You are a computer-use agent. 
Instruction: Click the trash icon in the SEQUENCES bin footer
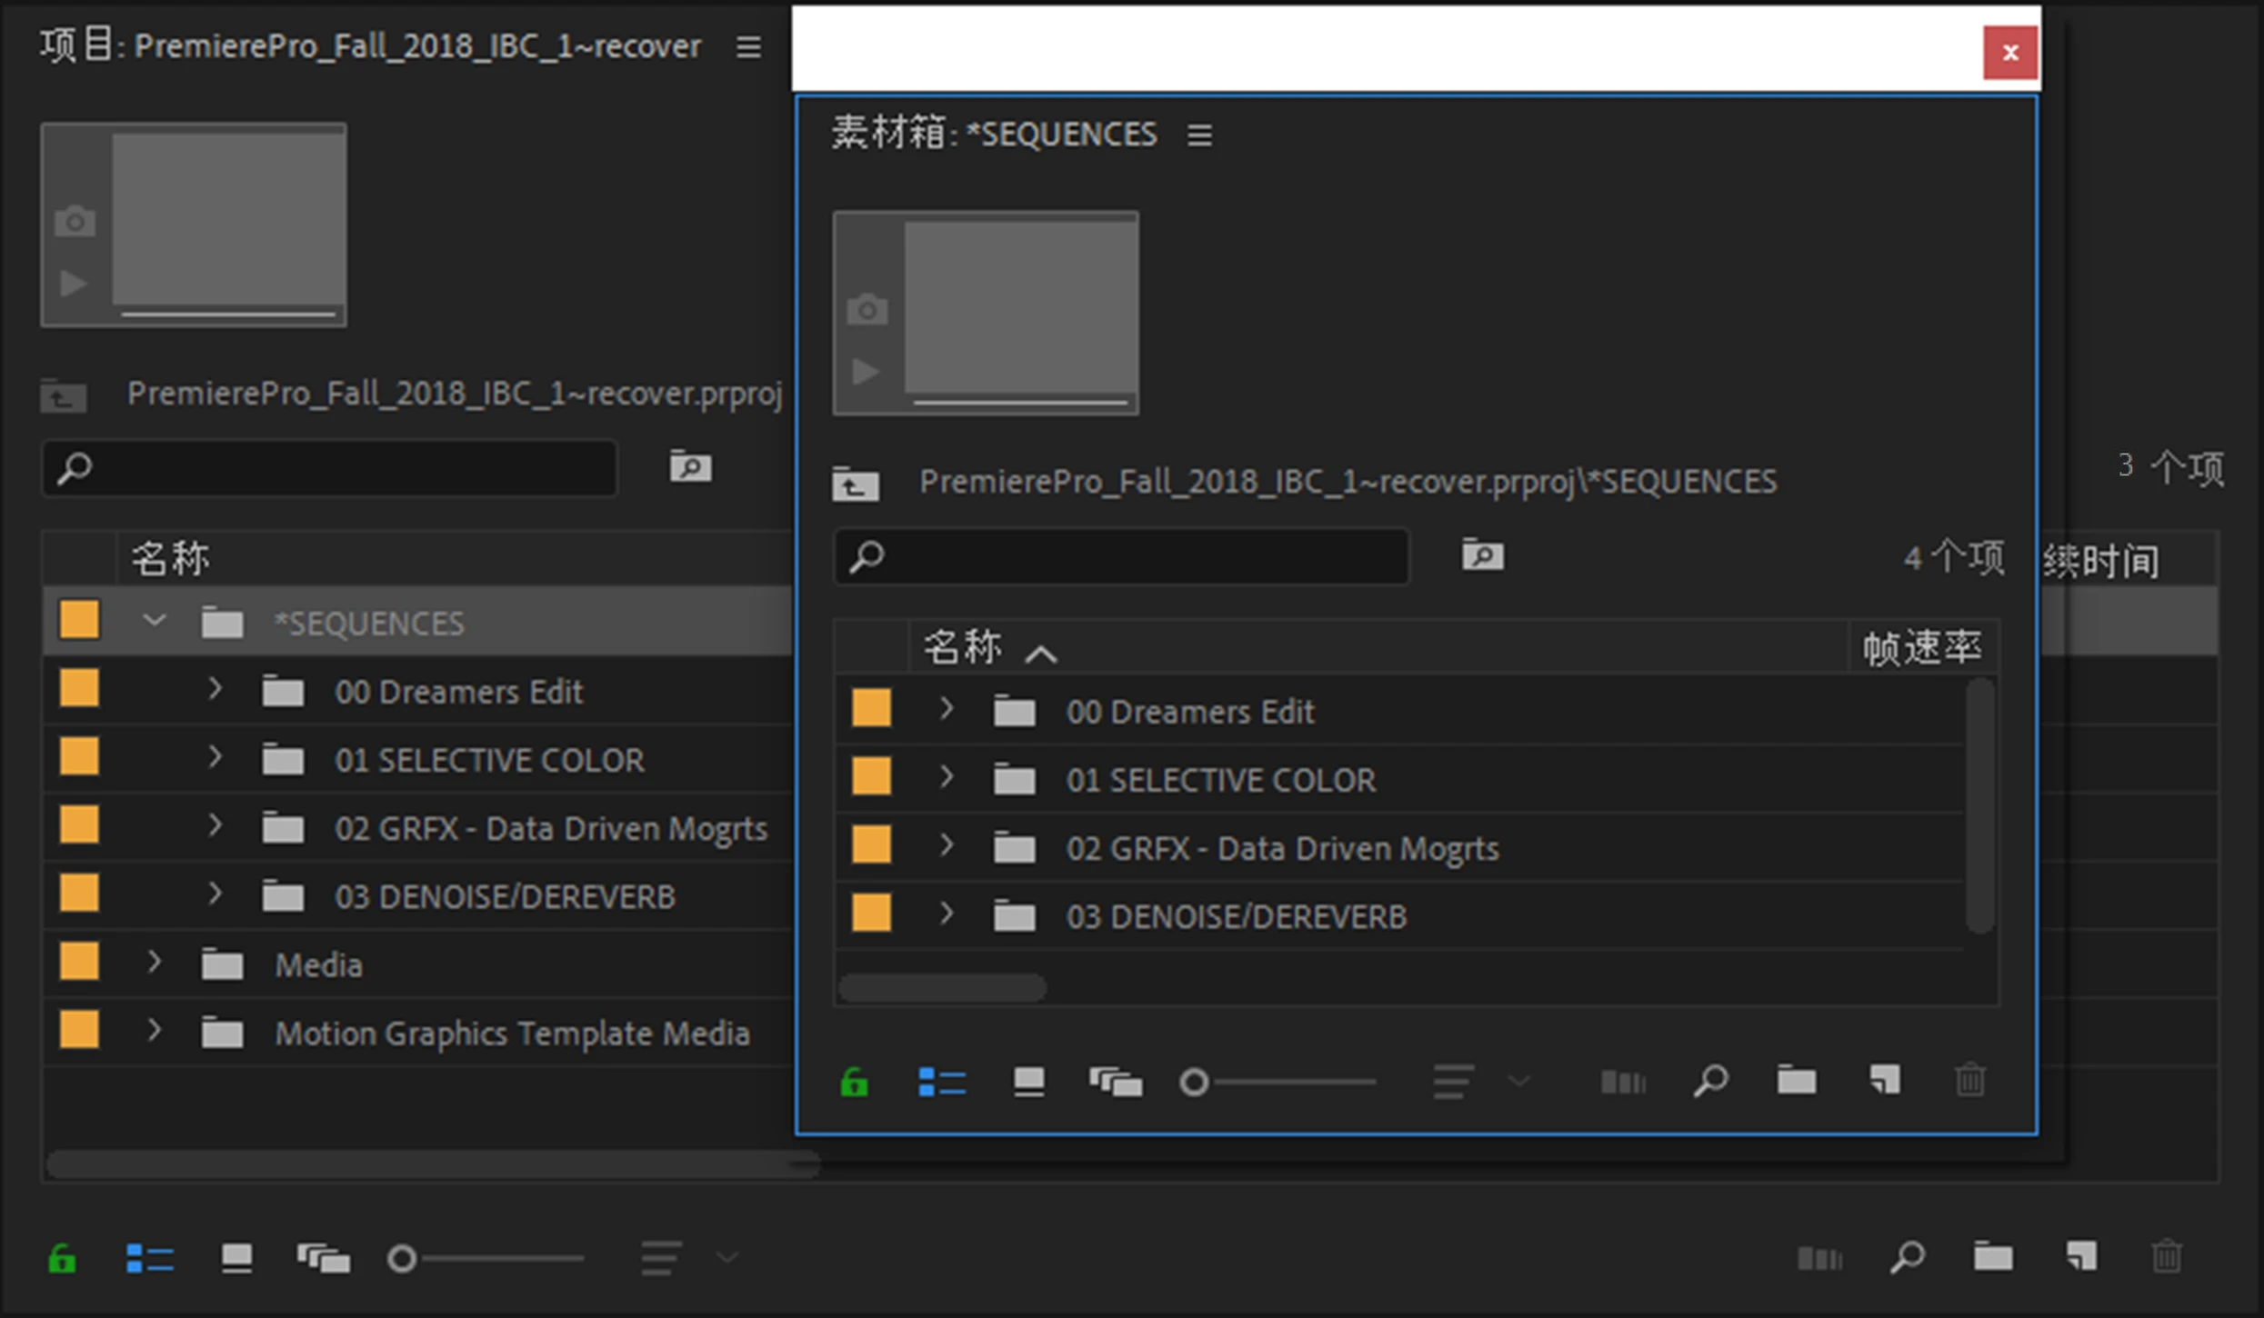click(x=1970, y=1082)
